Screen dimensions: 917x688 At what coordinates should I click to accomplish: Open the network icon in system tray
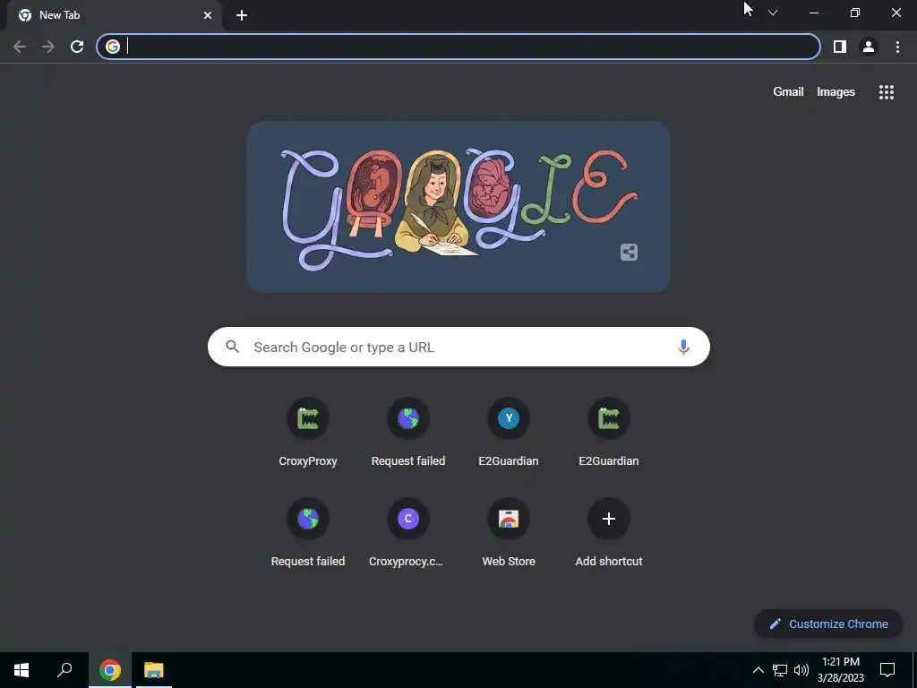(x=780, y=670)
